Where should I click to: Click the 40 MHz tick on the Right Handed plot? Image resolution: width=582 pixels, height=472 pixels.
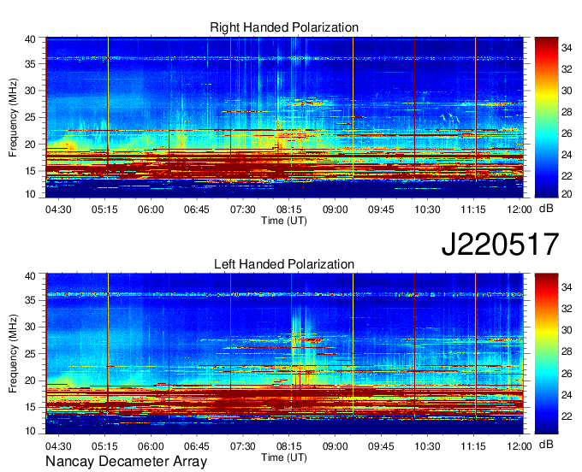[31, 39]
